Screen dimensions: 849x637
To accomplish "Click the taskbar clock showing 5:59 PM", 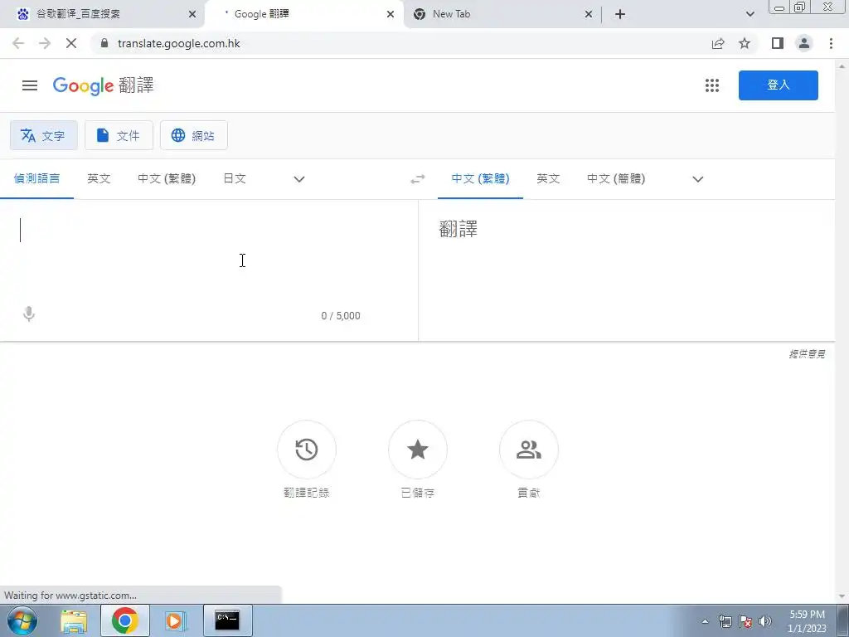I will pos(807,621).
